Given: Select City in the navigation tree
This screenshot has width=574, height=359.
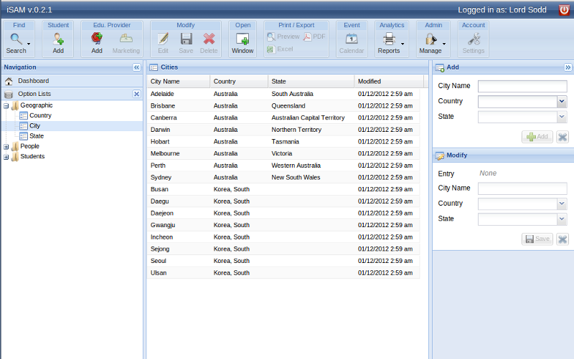Looking at the screenshot, I should pyautogui.click(x=34, y=126).
